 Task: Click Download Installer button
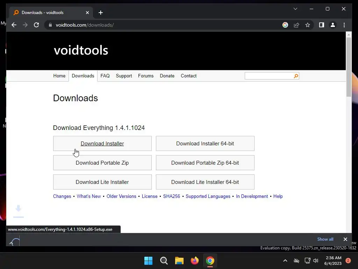[x=102, y=143]
